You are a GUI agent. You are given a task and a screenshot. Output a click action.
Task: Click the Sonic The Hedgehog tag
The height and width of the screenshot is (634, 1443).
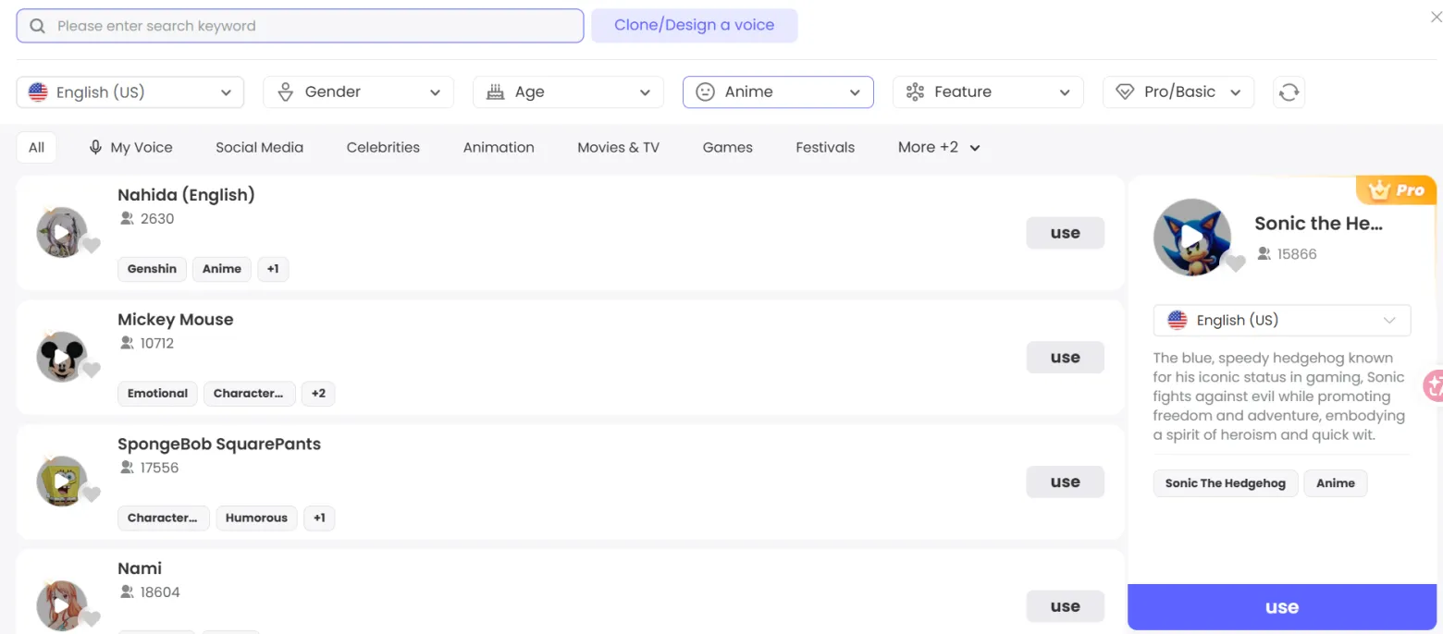point(1226,483)
